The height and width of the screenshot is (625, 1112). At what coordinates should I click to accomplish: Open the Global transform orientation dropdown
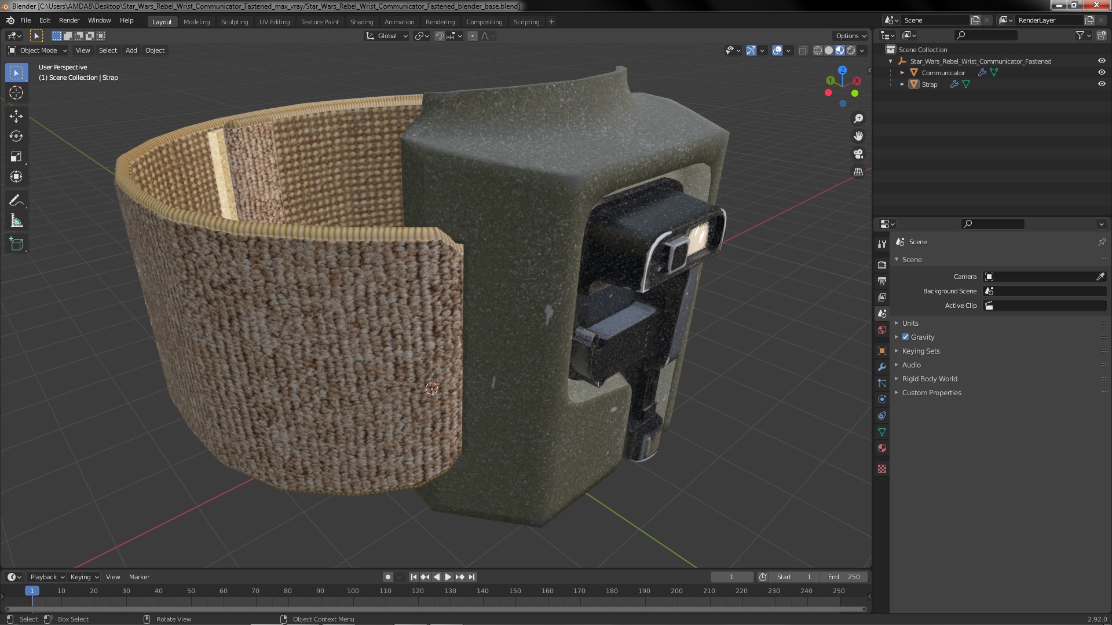coord(386,36)
